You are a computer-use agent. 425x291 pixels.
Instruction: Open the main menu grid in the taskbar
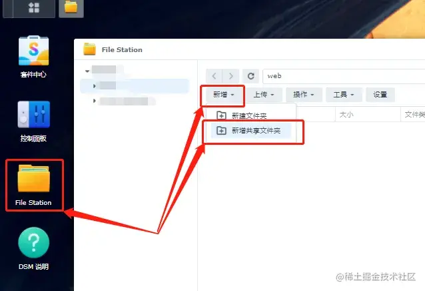coord(34,7)
